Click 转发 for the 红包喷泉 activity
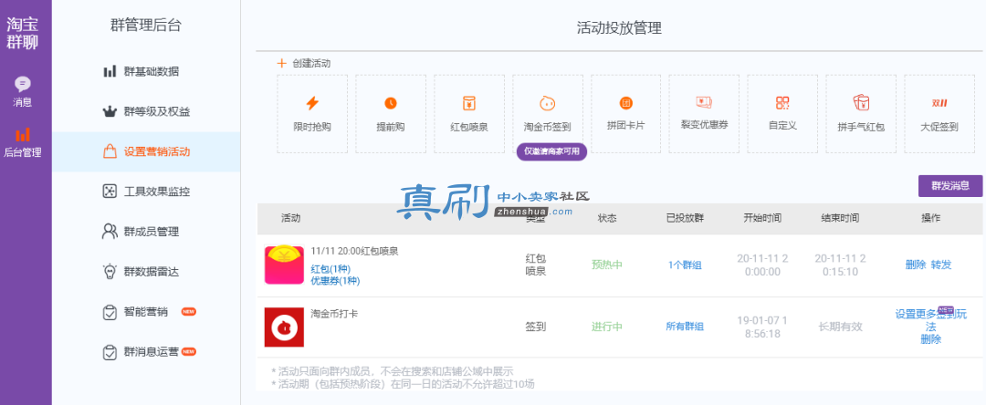 (941, 265)
